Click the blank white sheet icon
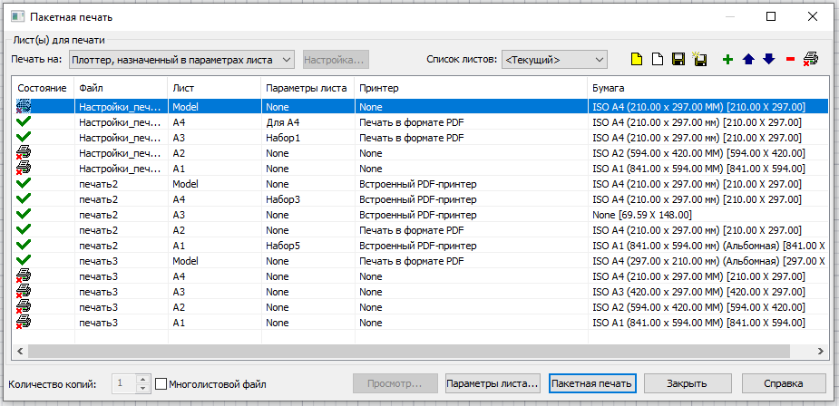 pos(658,60)
